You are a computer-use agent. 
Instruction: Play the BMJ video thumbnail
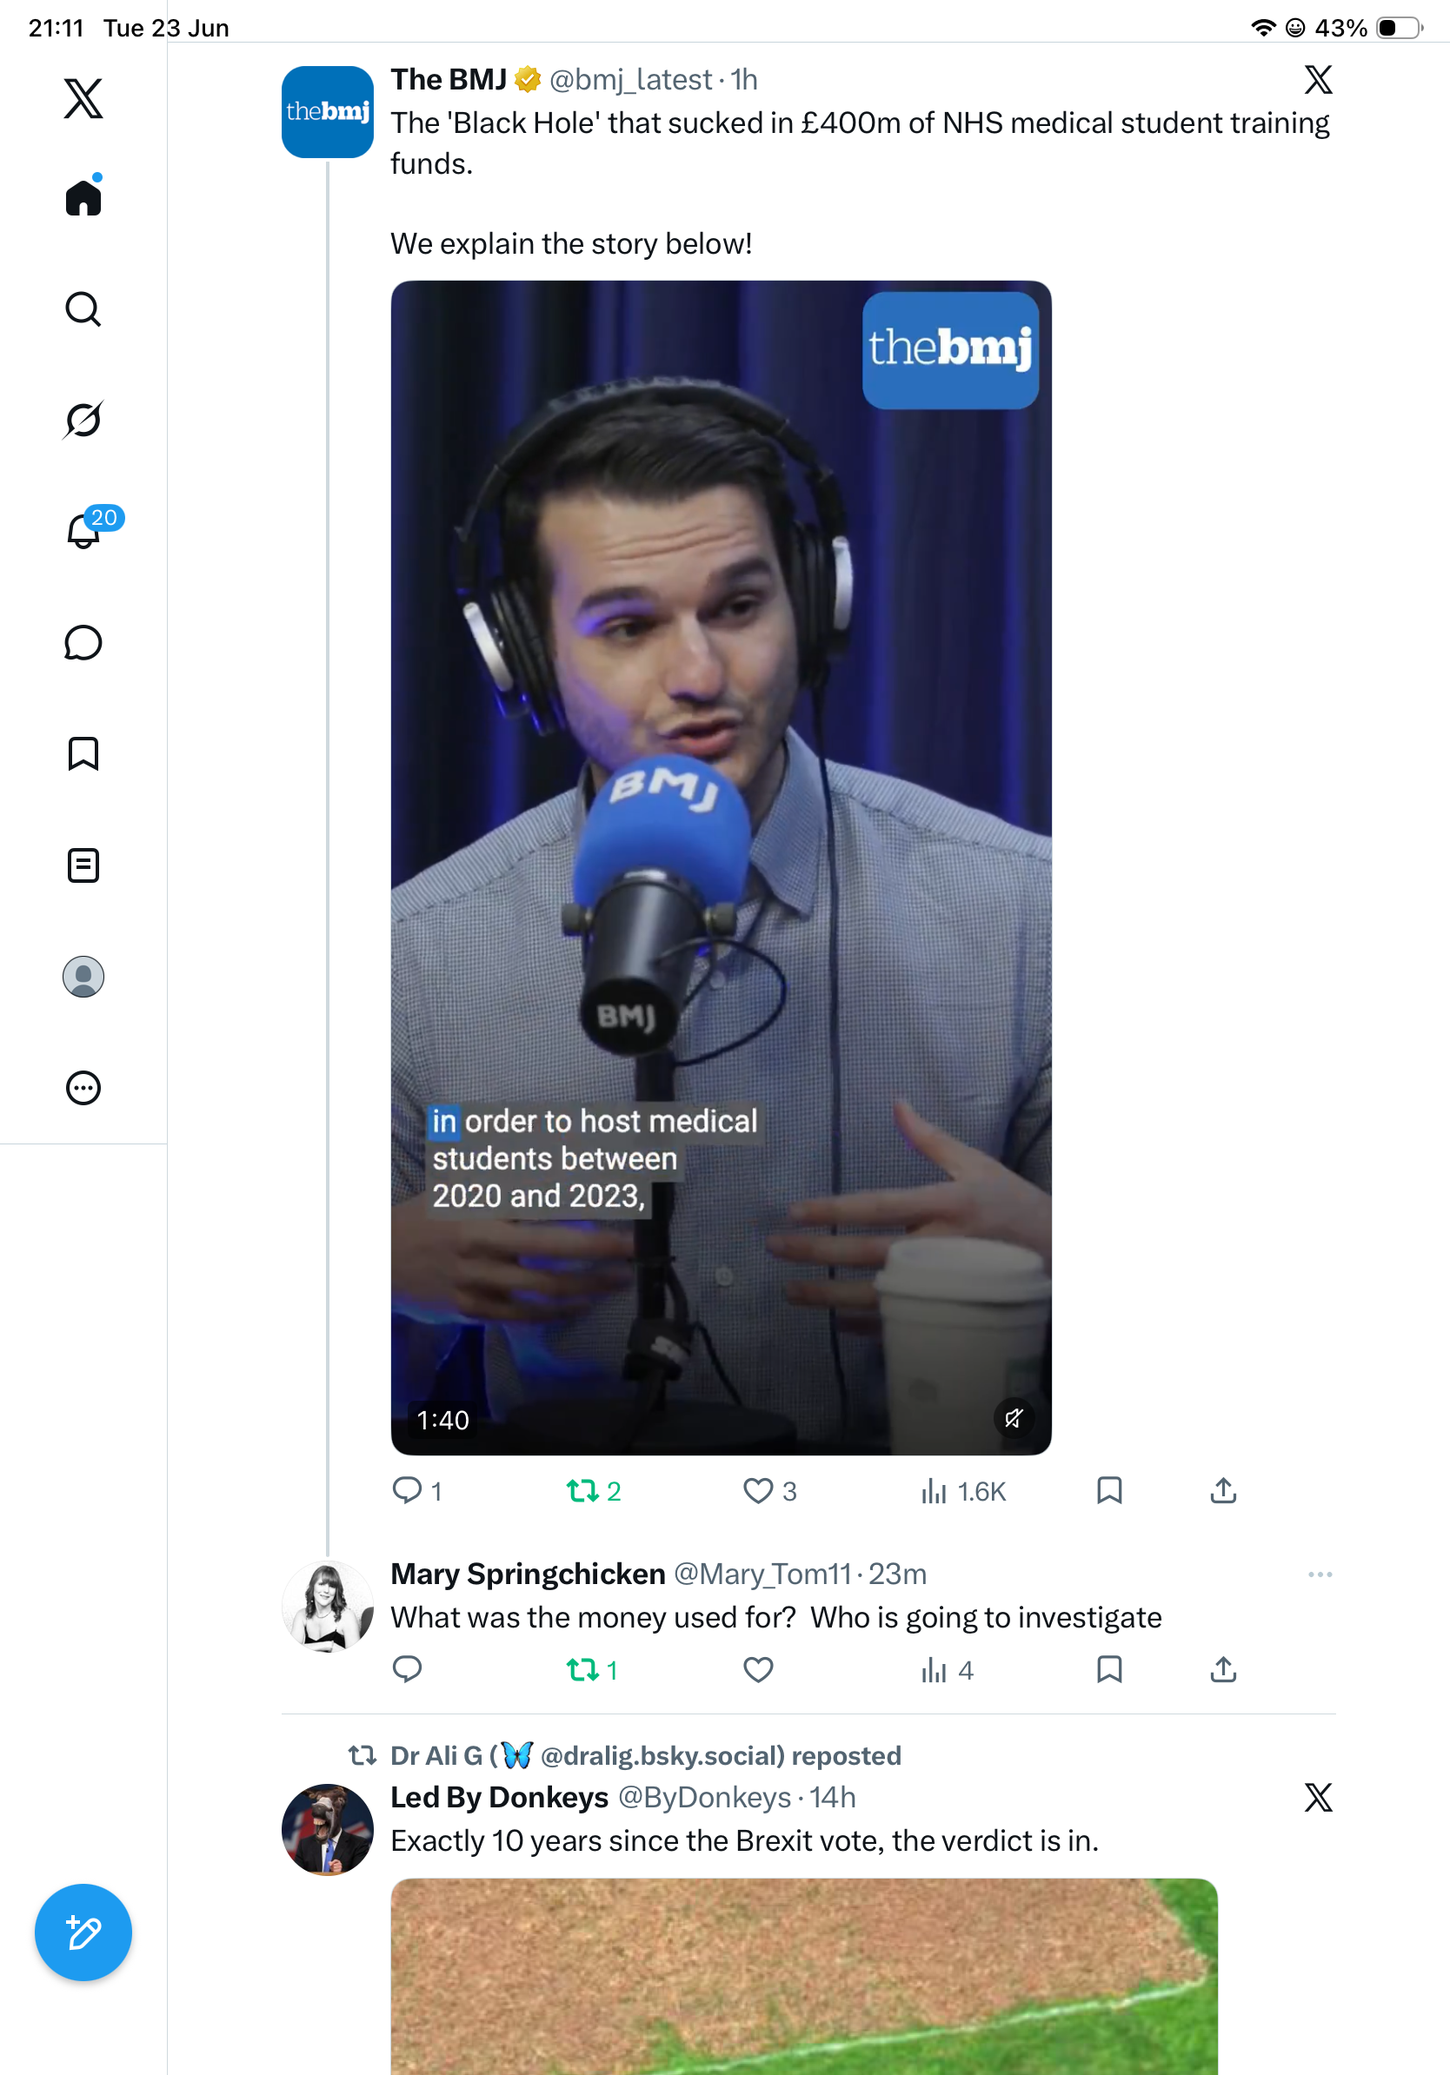[x=721, y=867]
